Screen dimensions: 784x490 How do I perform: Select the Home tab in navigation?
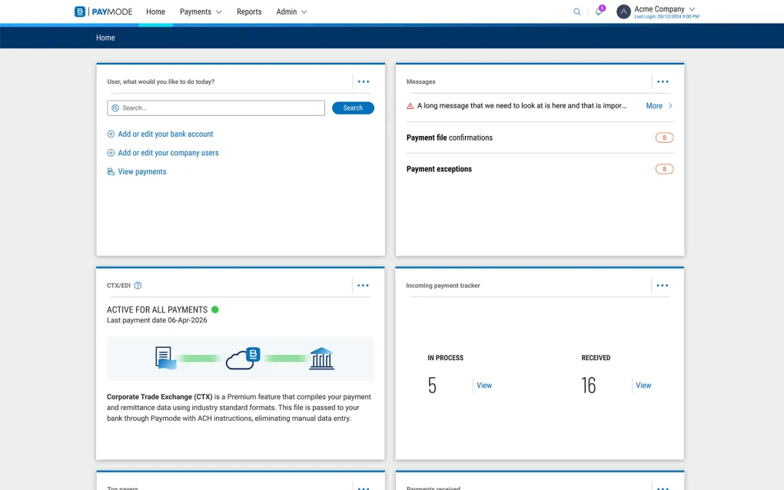(155, 12)
